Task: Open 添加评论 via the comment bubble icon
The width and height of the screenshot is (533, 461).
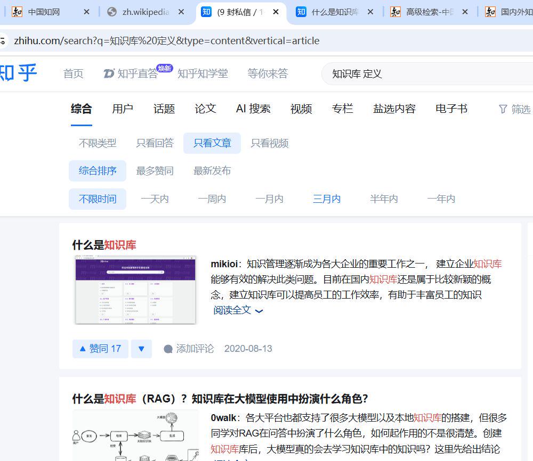Action: click(168, 349)
